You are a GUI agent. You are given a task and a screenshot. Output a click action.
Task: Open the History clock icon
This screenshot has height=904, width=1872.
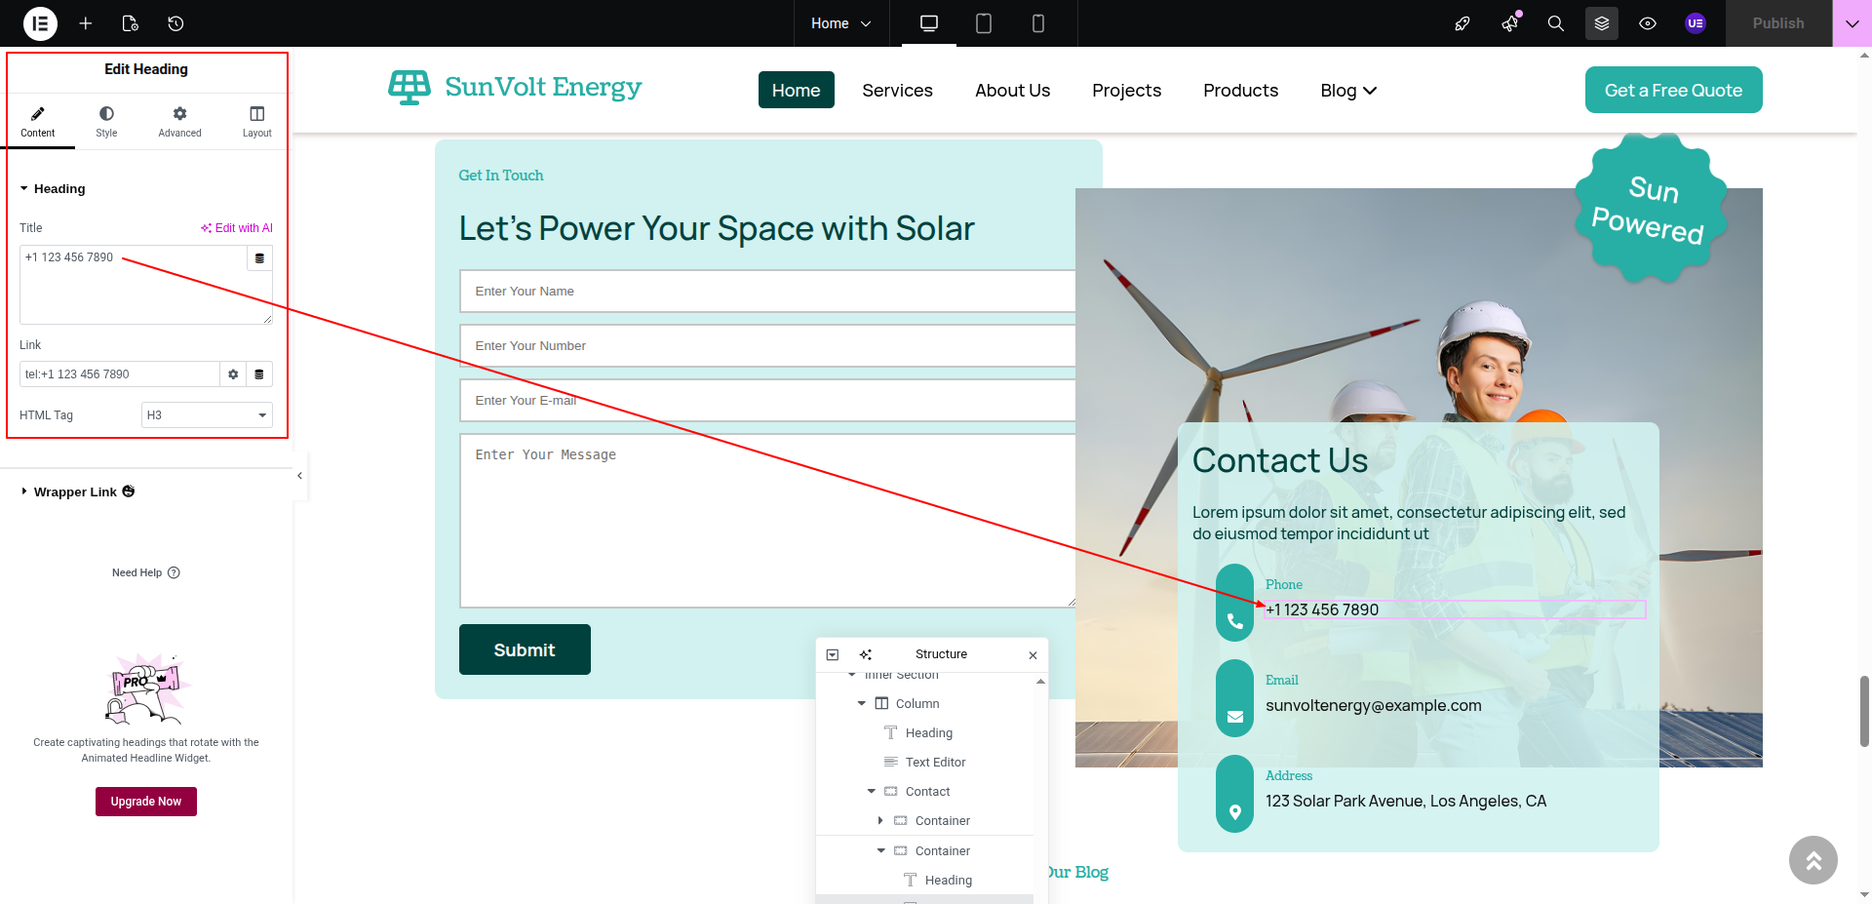point(175,23)
